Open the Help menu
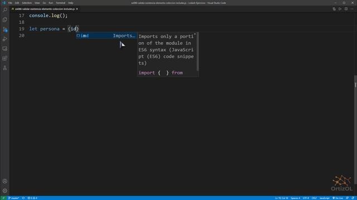This screenshot has height=200, width=357. pyautogui.click(x=71, y=3)
